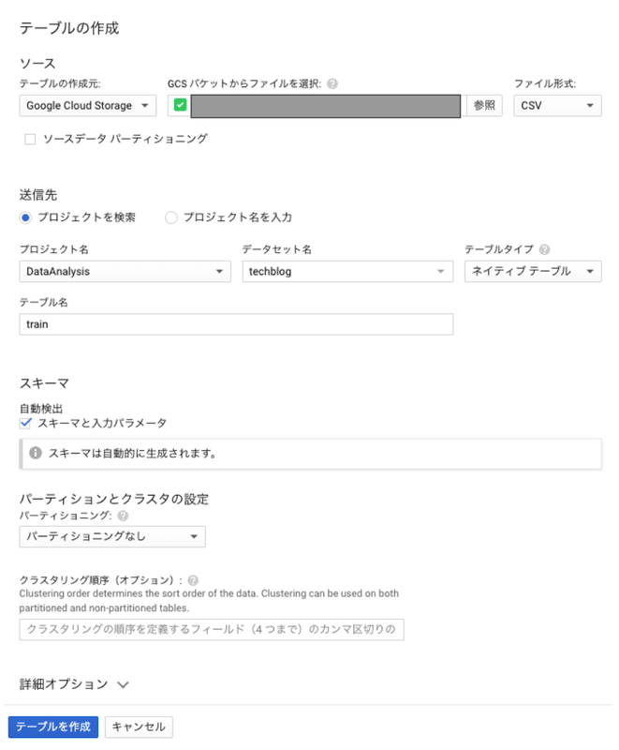Open CSV file format dropdown
Image resolution: width=619 pixels, height=750 pixels.
557,106
